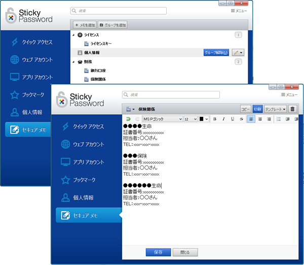Click monitor アプリ アカウント icon in back window

pyautogui.click(x=15, y=77)
